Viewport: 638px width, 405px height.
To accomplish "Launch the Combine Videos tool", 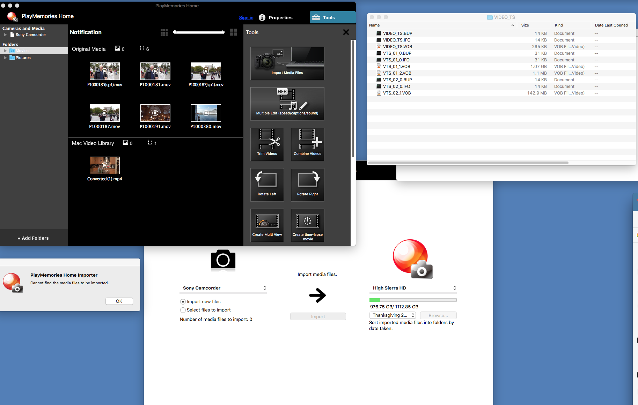I will pyautogui.click(x=307, y=144).
